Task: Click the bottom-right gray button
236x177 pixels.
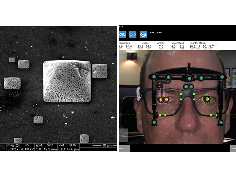Action: pyautogui.click(x=233, y=148)
